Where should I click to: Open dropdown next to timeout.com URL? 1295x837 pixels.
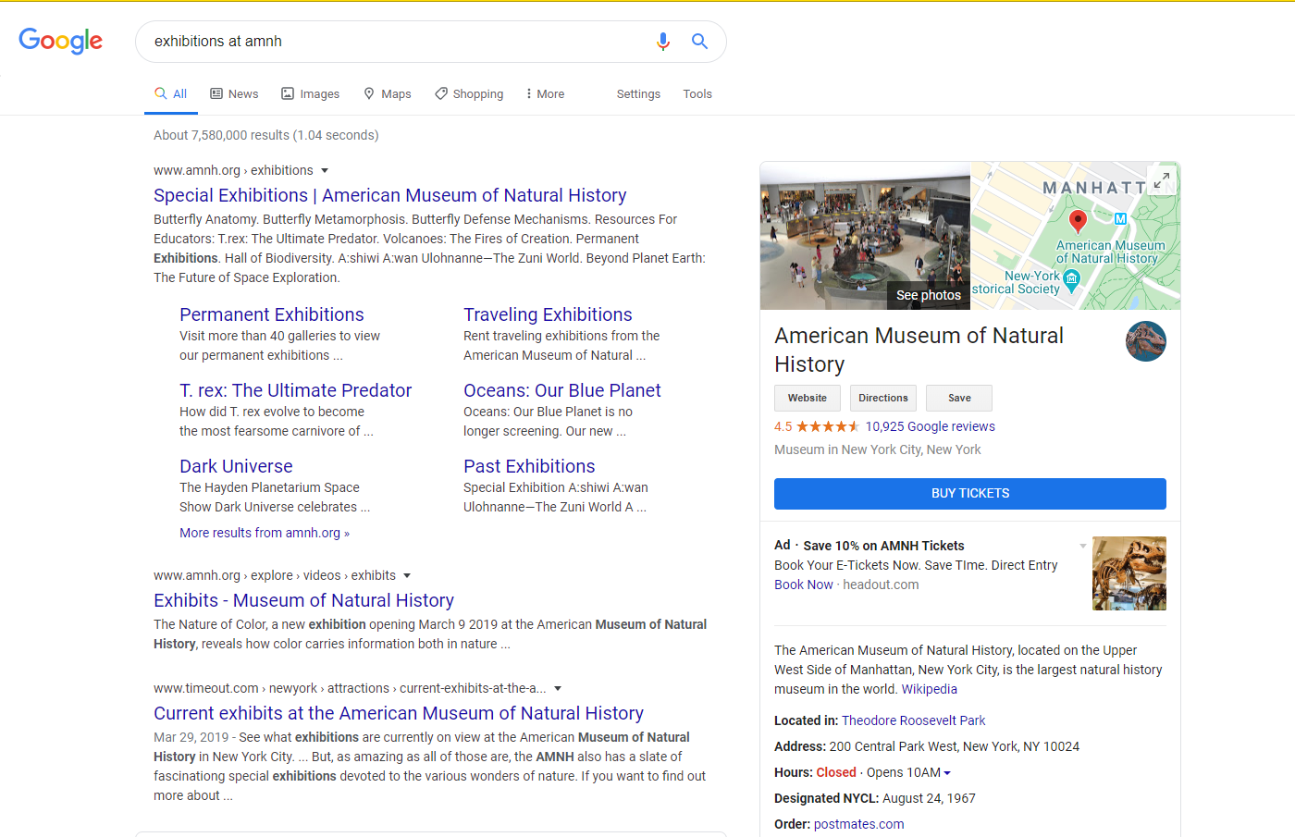pos(558,689)
